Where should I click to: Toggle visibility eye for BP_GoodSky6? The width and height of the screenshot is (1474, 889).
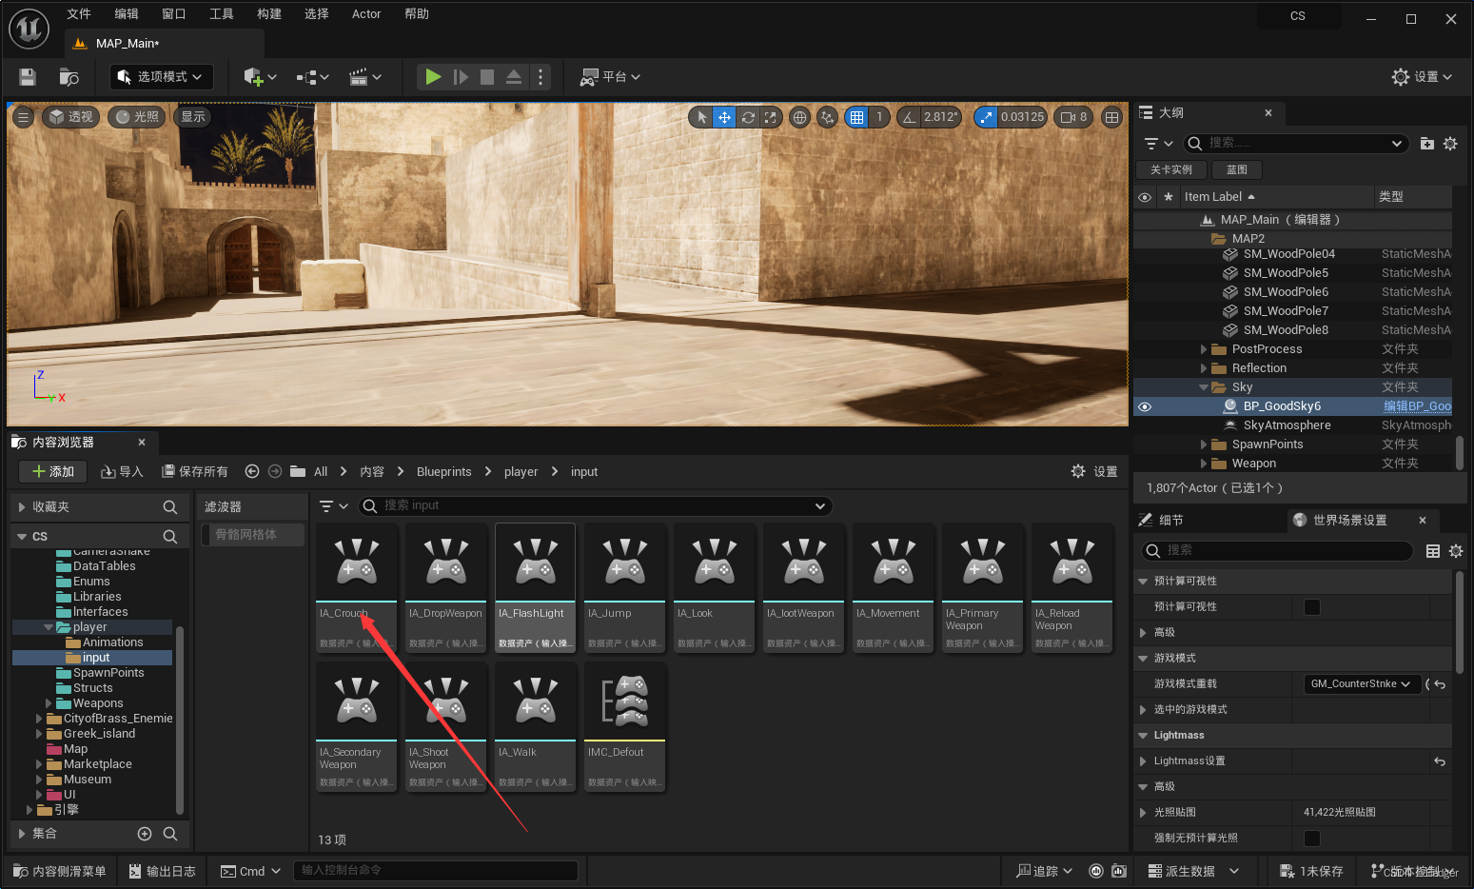click(1145, 406)
